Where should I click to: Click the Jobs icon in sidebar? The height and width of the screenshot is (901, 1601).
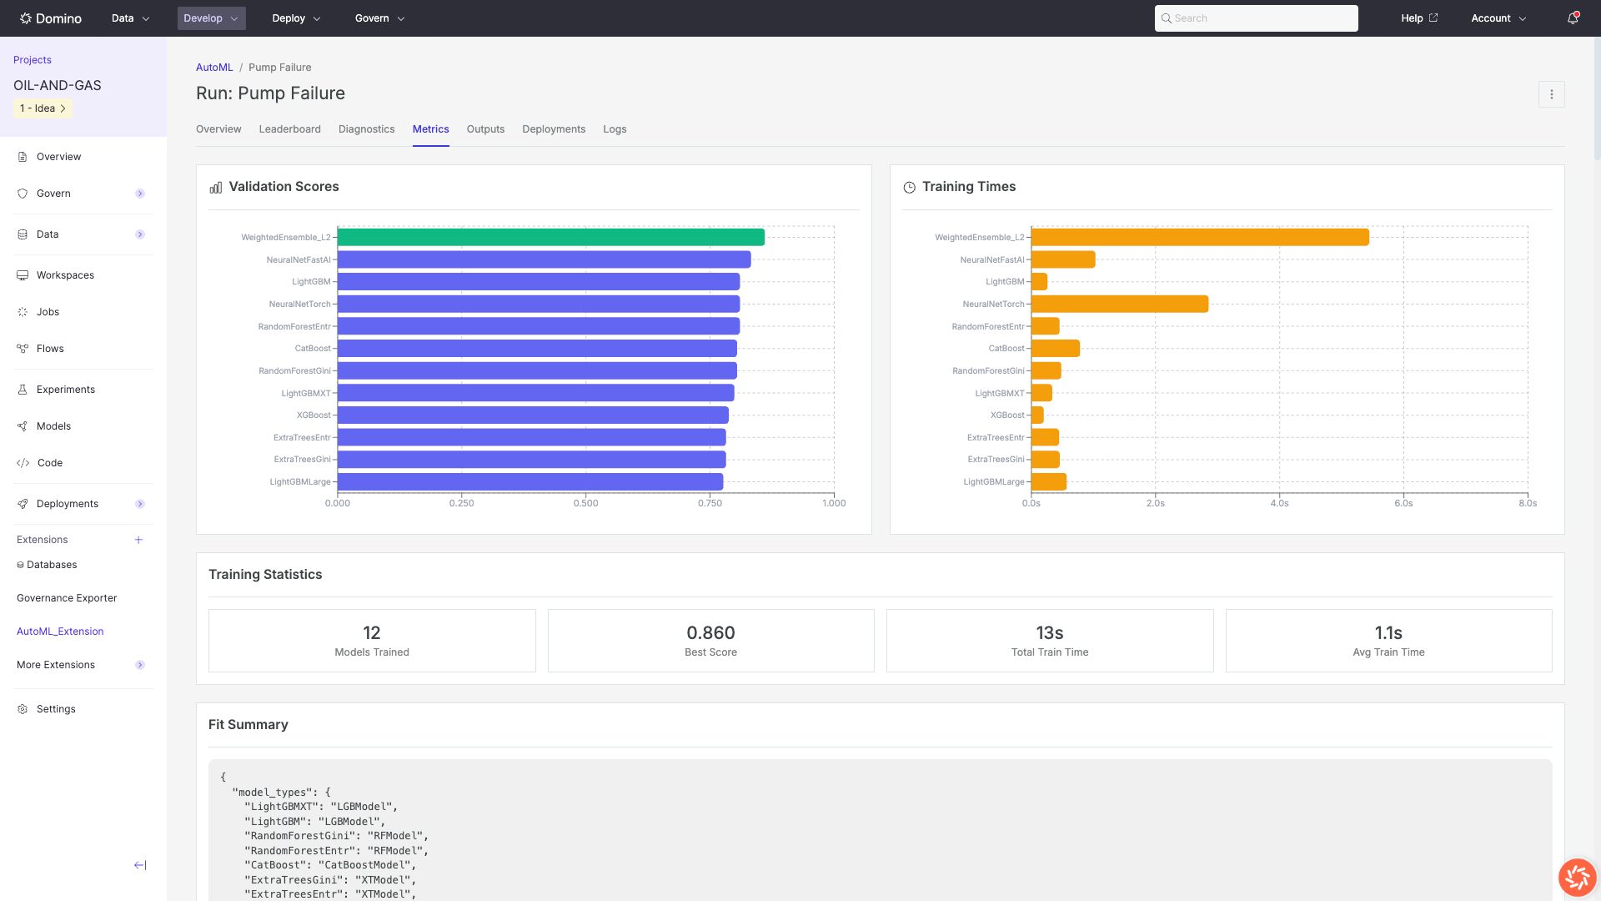point(23,312)
